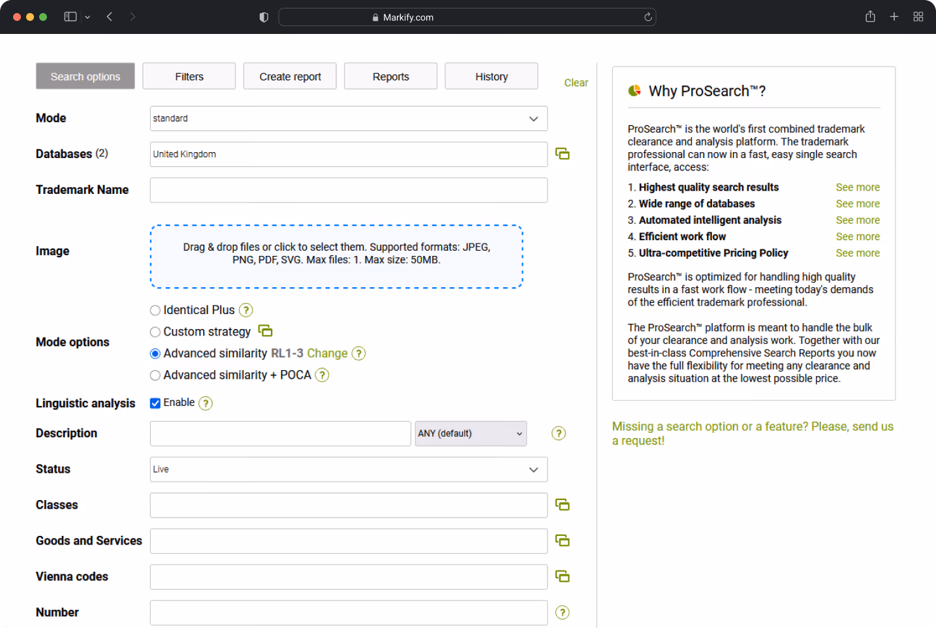The width and height of the screenshot is (936, 628).
Task: Show help for the Description field
Action: pos(559,433)
